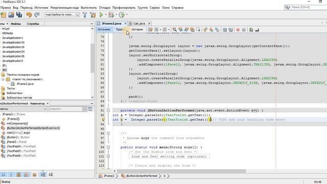Toggle Show Fields in Navigator toolbar

[11, 175]
